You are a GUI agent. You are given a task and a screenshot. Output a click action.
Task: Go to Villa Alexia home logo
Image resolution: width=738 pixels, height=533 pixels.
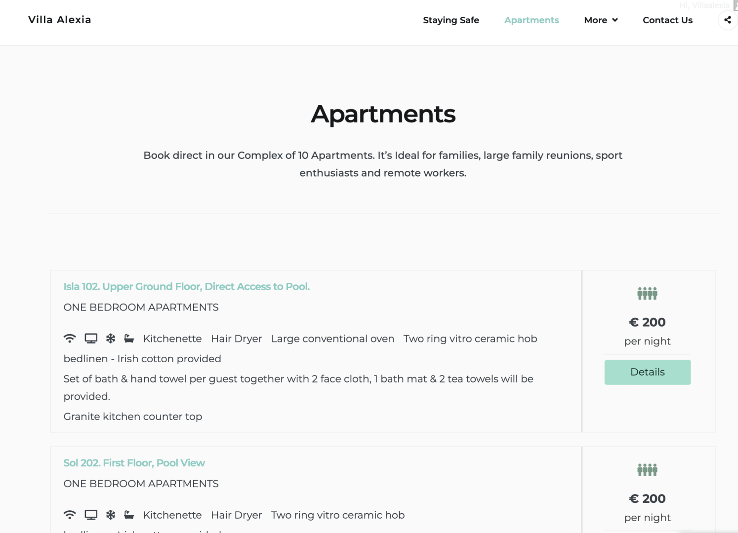60,20
